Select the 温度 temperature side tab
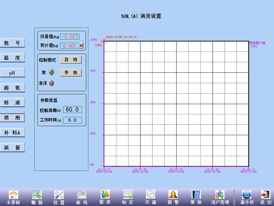274x206 pixels. pyautogui.click(x=12, y=58)
